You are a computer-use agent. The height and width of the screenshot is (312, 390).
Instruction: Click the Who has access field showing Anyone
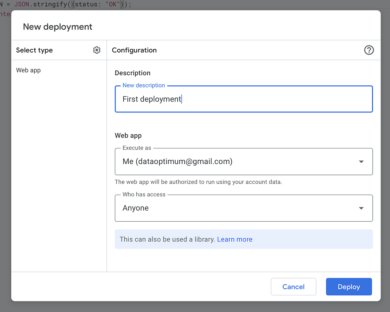click(x=244, y=208)
